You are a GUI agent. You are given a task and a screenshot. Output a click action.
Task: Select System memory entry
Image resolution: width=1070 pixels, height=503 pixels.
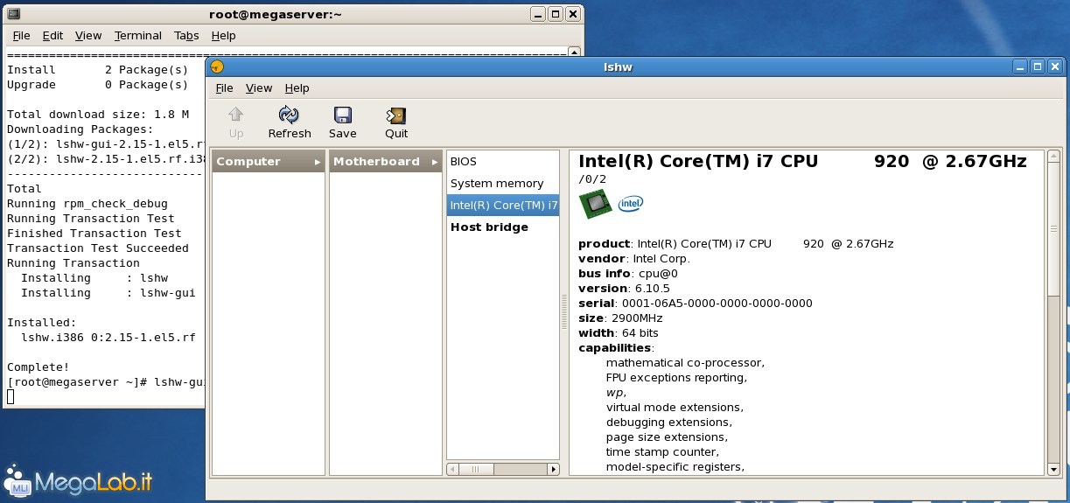(503, 184)
